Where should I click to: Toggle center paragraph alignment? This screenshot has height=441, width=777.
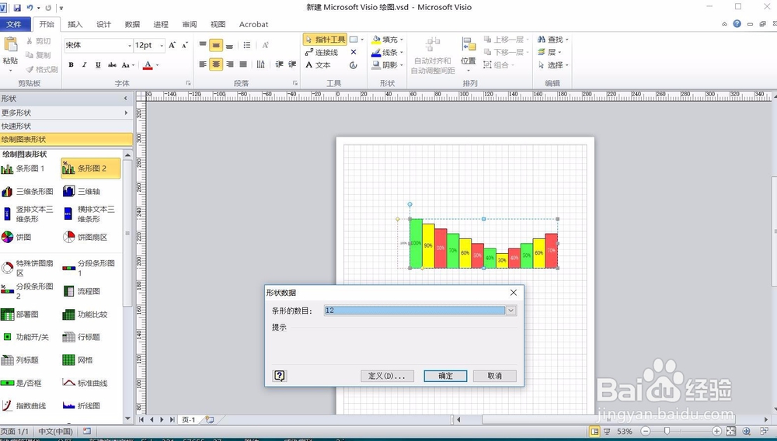(x=216, y=64)
